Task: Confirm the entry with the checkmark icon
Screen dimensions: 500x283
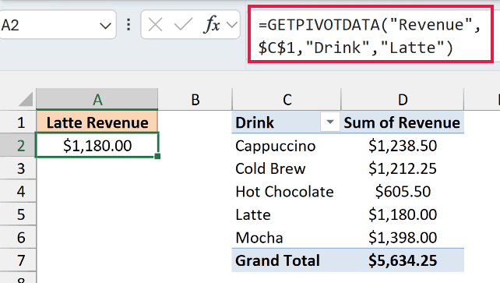Action: [183, 25]
